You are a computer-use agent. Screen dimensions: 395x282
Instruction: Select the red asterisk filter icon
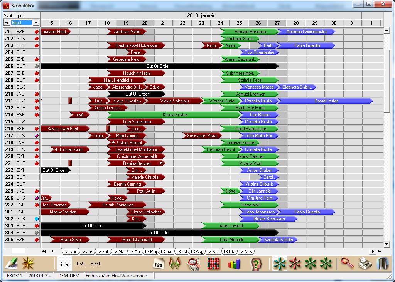[x=295, y=264]
